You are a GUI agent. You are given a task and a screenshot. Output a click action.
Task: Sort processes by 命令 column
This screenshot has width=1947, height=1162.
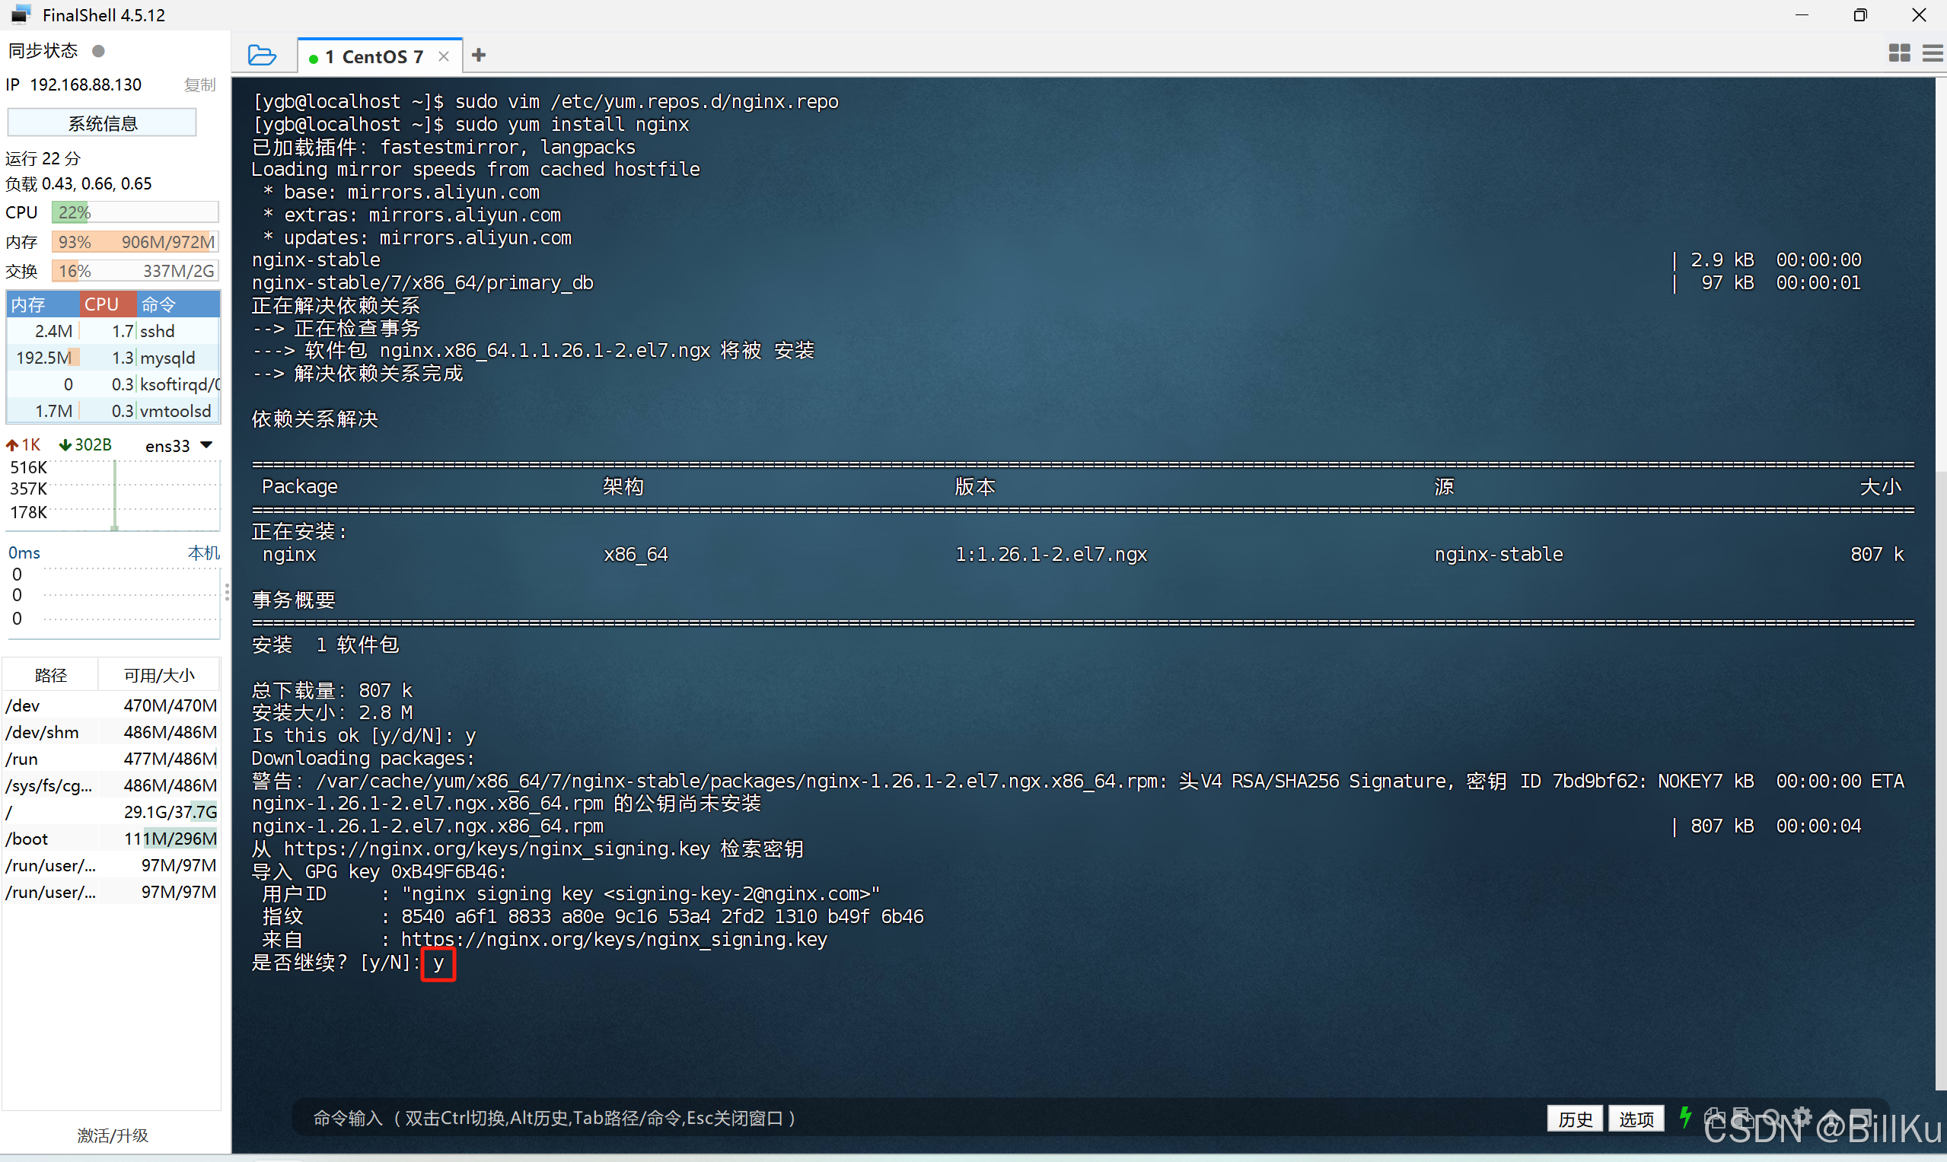coord(179,304)
